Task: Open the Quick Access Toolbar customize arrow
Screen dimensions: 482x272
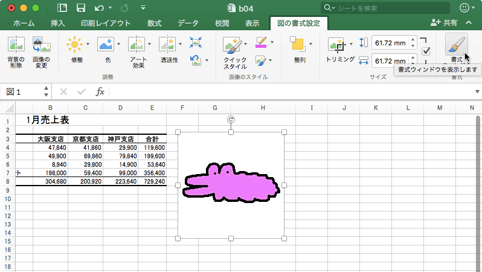Action: (x=143, y=8)
